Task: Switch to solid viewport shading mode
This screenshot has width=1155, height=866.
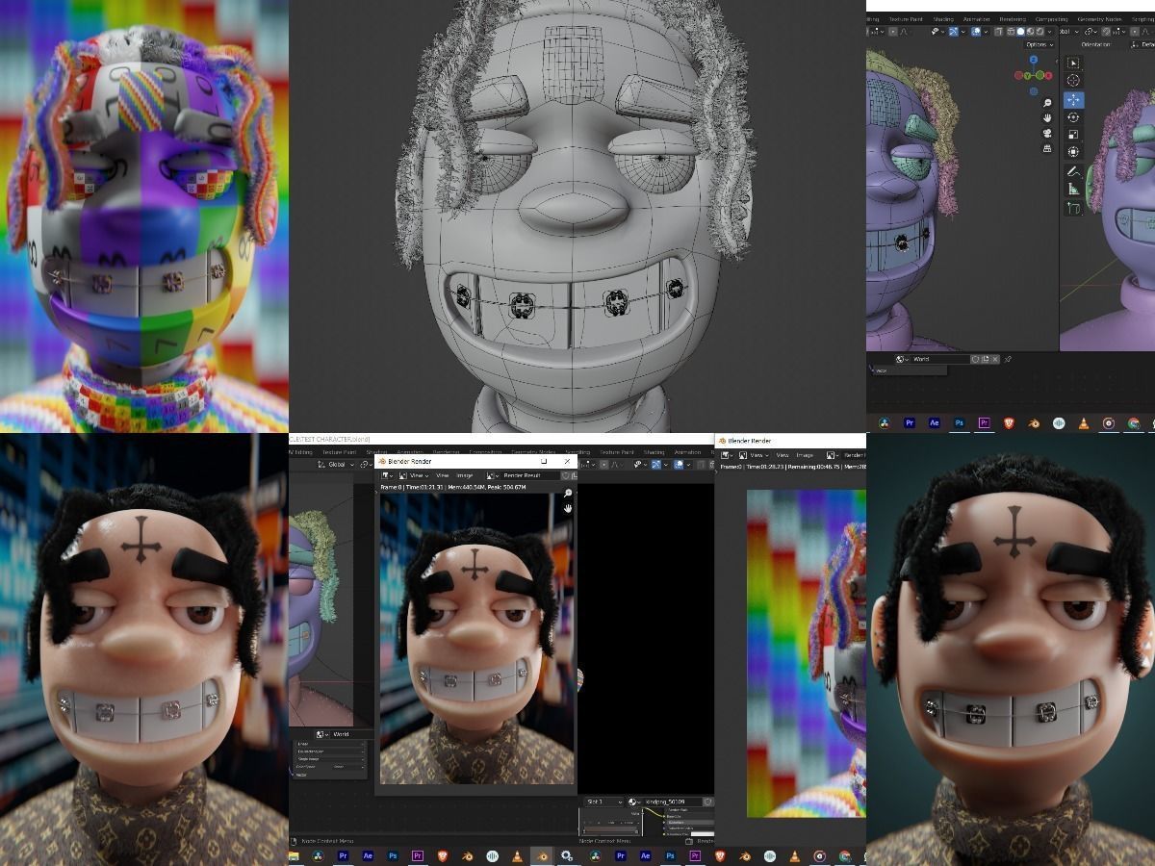Action: tap(1021, 31)
